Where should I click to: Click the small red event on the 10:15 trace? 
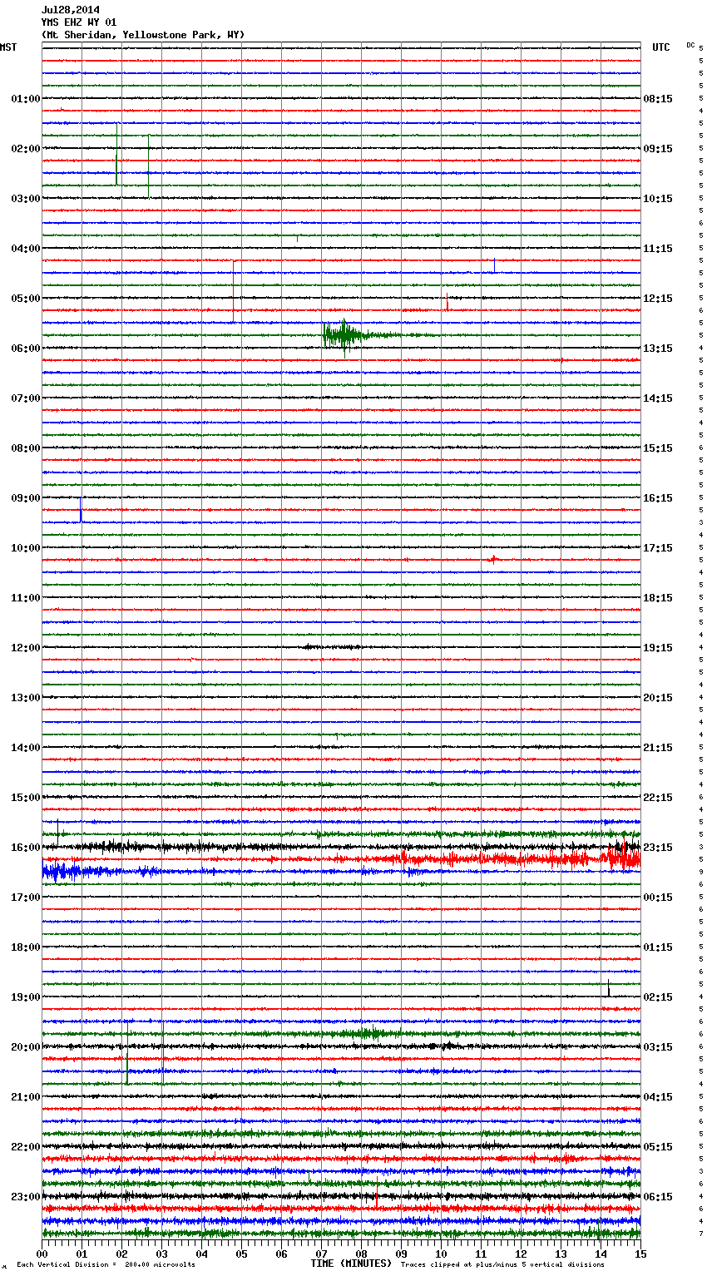click(x=492, y=559)
